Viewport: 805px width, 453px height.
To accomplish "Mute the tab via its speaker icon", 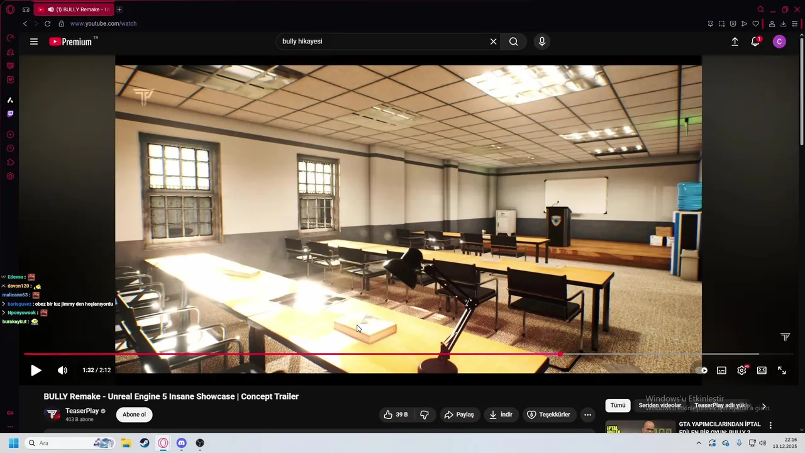I will [51, 9].
